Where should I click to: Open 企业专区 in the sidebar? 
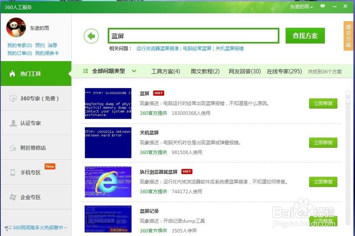click(36, 197)
